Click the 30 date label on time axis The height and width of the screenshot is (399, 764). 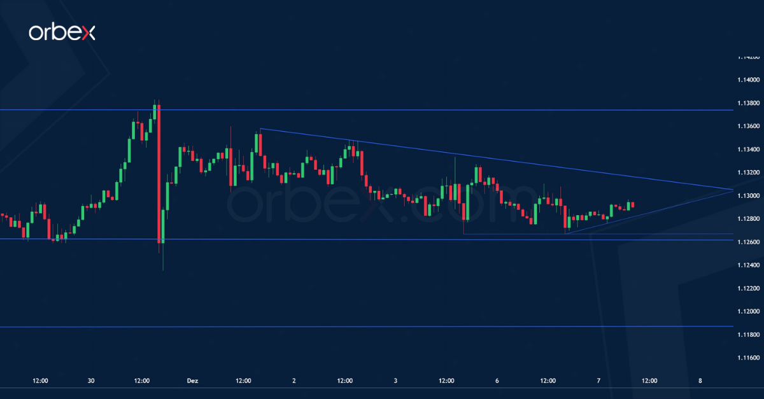click(91, 381)
